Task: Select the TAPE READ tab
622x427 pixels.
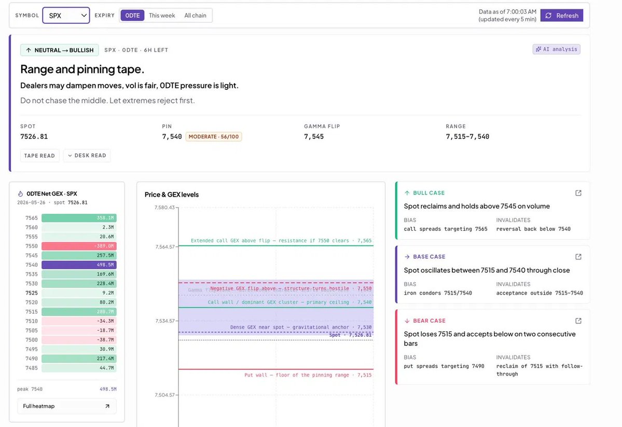Action: (x=39, y=156)
